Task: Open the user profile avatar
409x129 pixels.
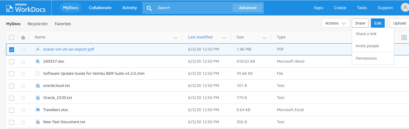Action: coord(405,8)
